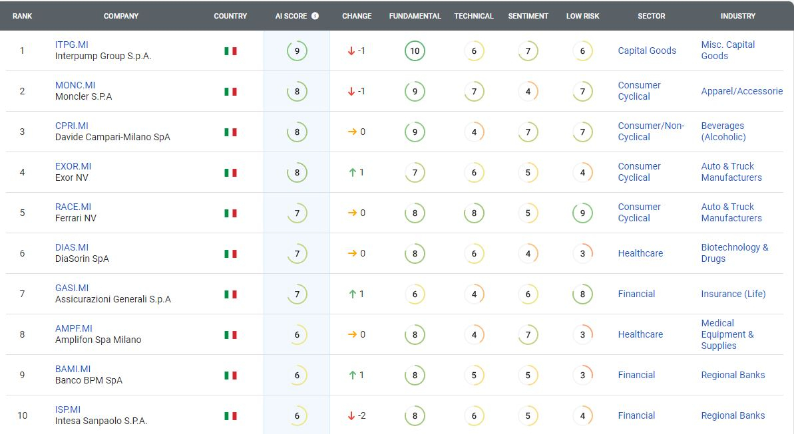Open BAMI.MI ticker link
This screenshot has width=794, height=434.
(x=73, y=369)
